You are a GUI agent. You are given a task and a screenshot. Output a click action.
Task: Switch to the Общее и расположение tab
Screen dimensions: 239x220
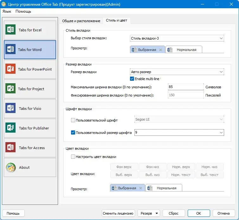point(81,21)
